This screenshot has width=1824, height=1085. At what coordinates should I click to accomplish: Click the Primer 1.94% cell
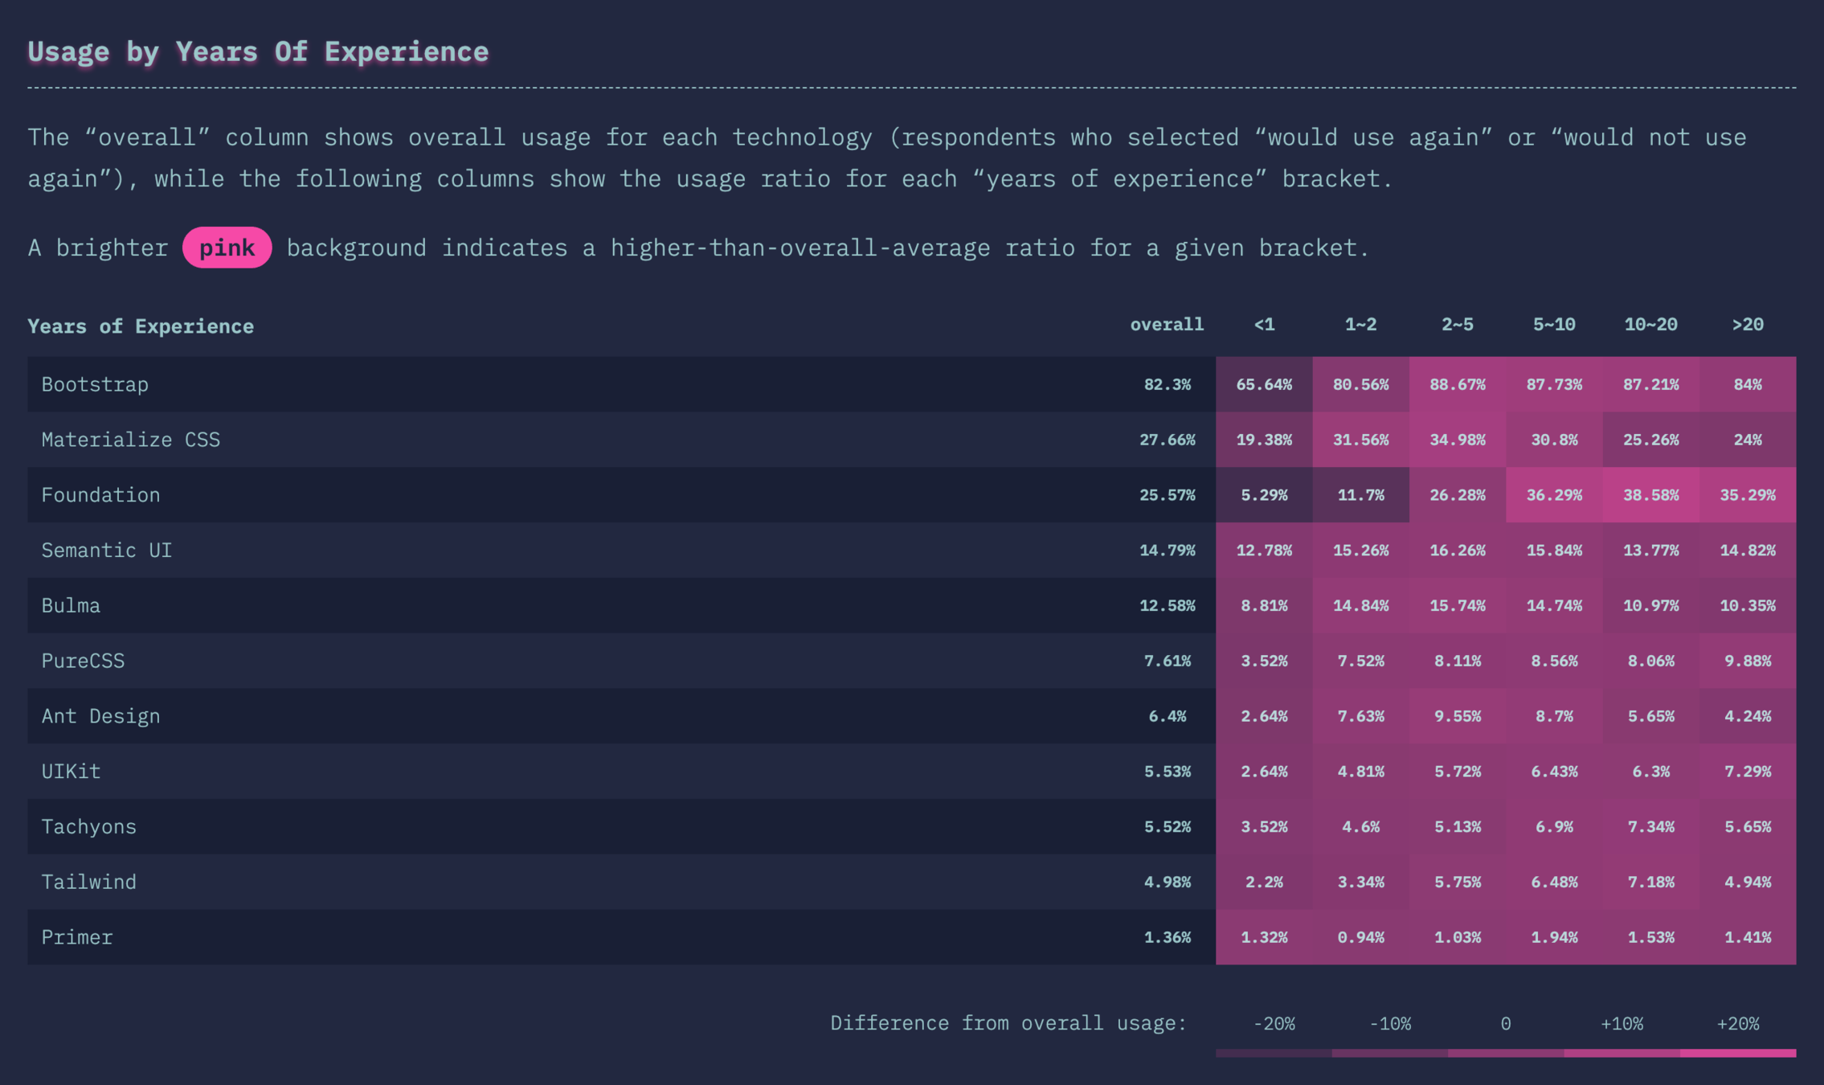click(x=1554, y=937)
